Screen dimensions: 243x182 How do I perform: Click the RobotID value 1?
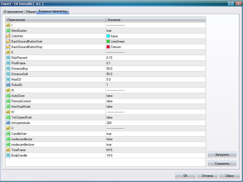click(107, 85)
